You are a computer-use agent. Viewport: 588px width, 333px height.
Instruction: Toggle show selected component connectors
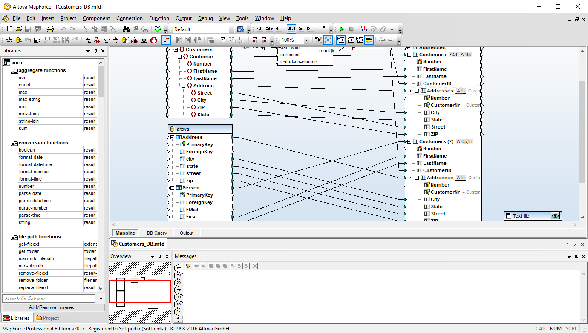pyautogui.click(x=319, y=40)
